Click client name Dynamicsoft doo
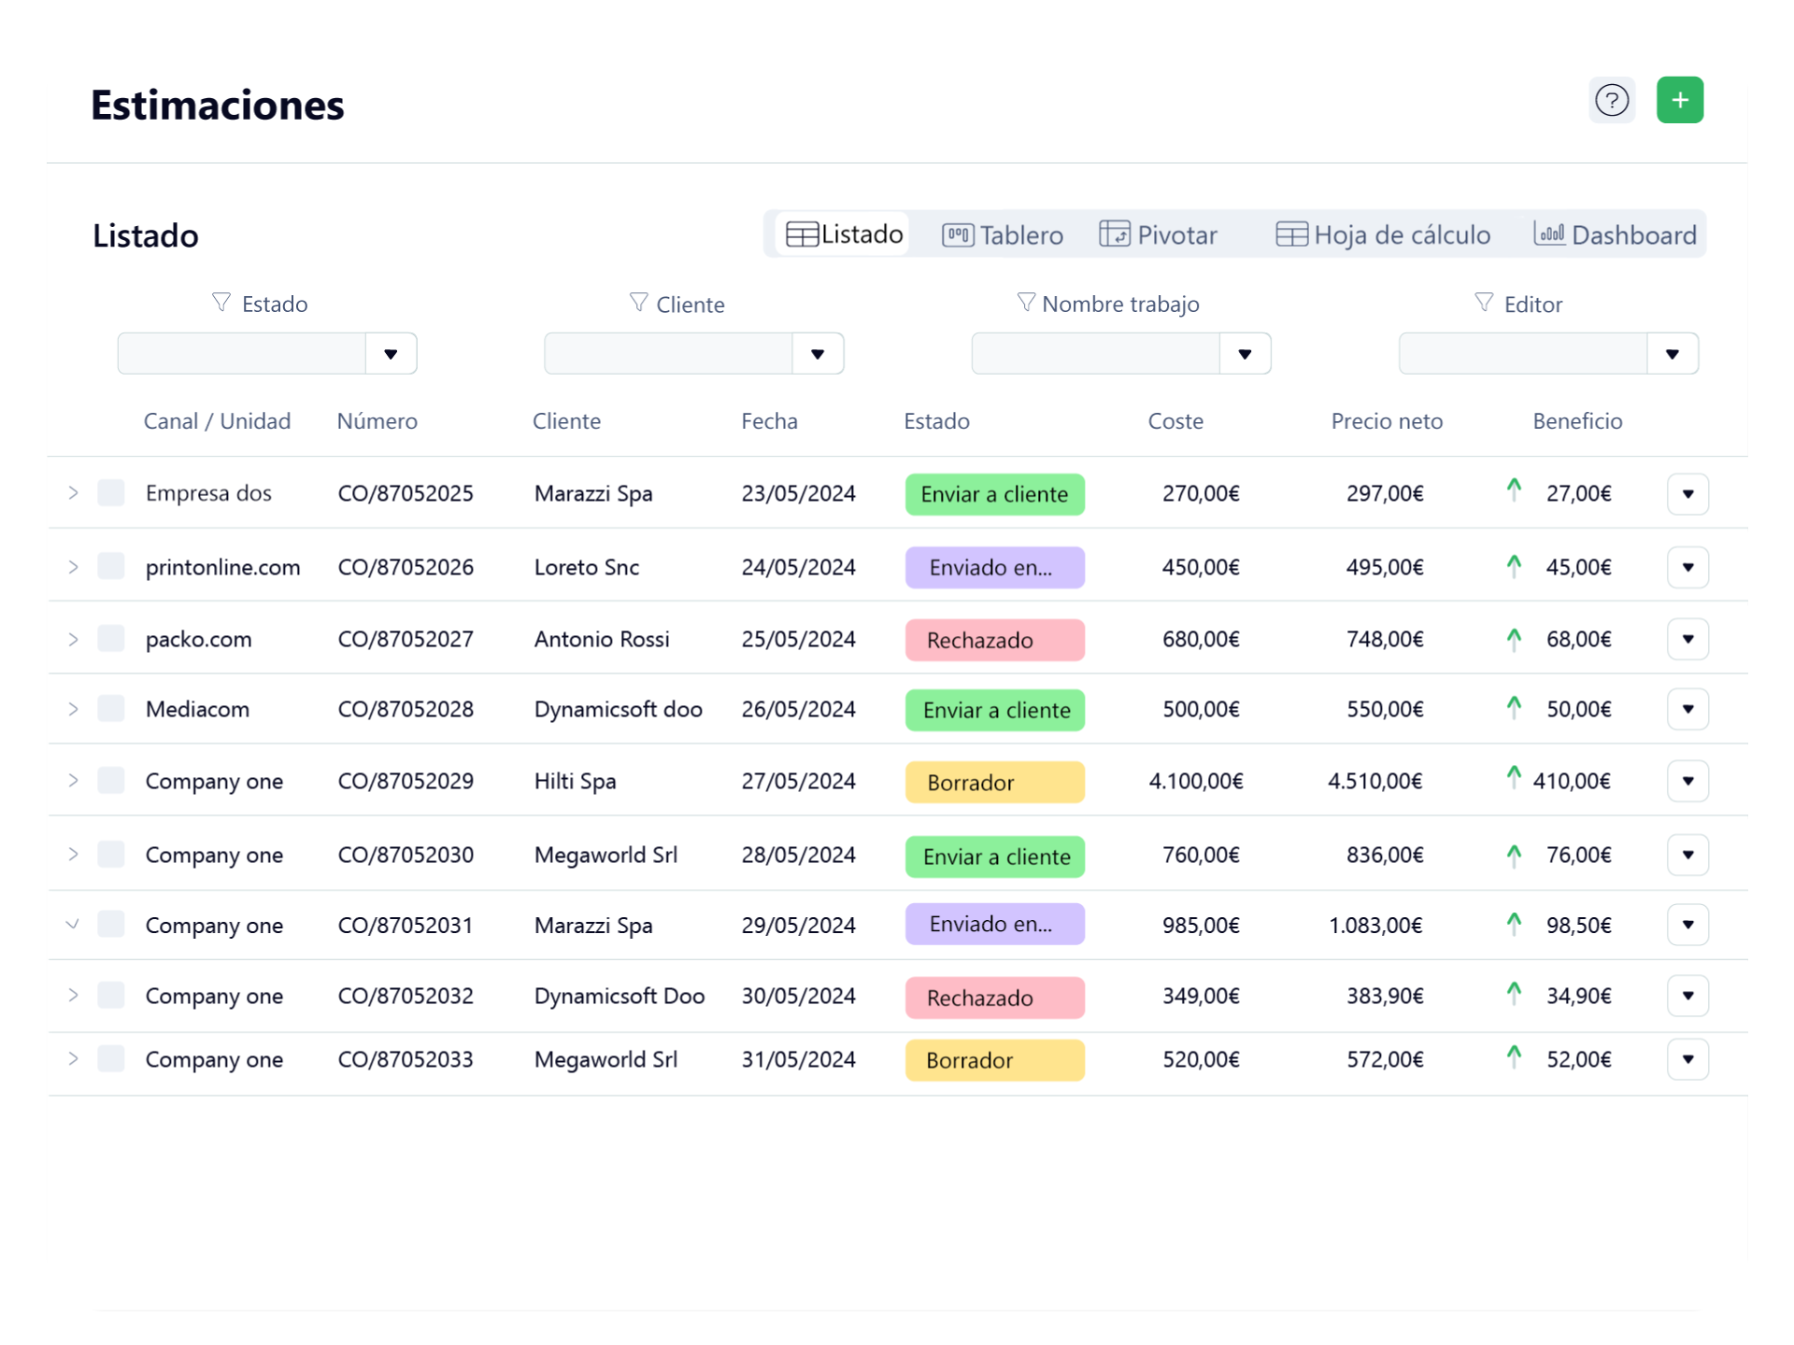1794x1345 pixels. (x=619, y=709)
